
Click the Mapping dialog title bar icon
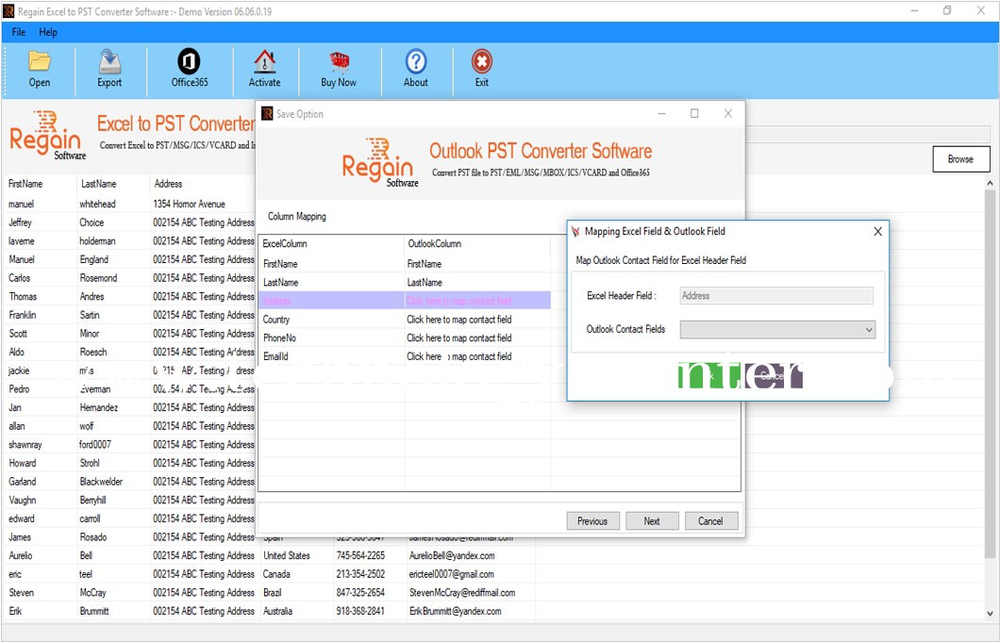575,231
